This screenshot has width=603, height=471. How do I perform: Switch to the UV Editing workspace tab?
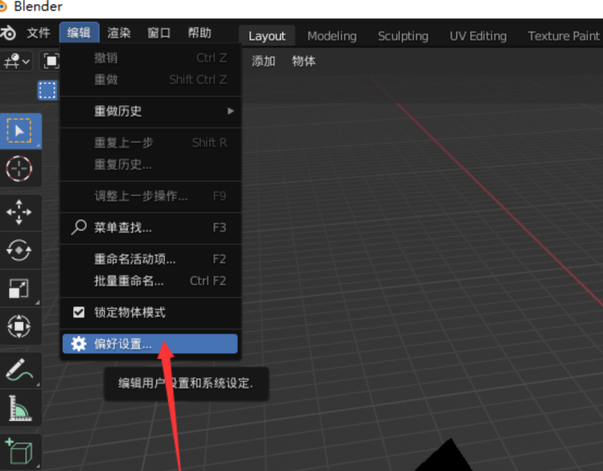(x=478, y=36)
